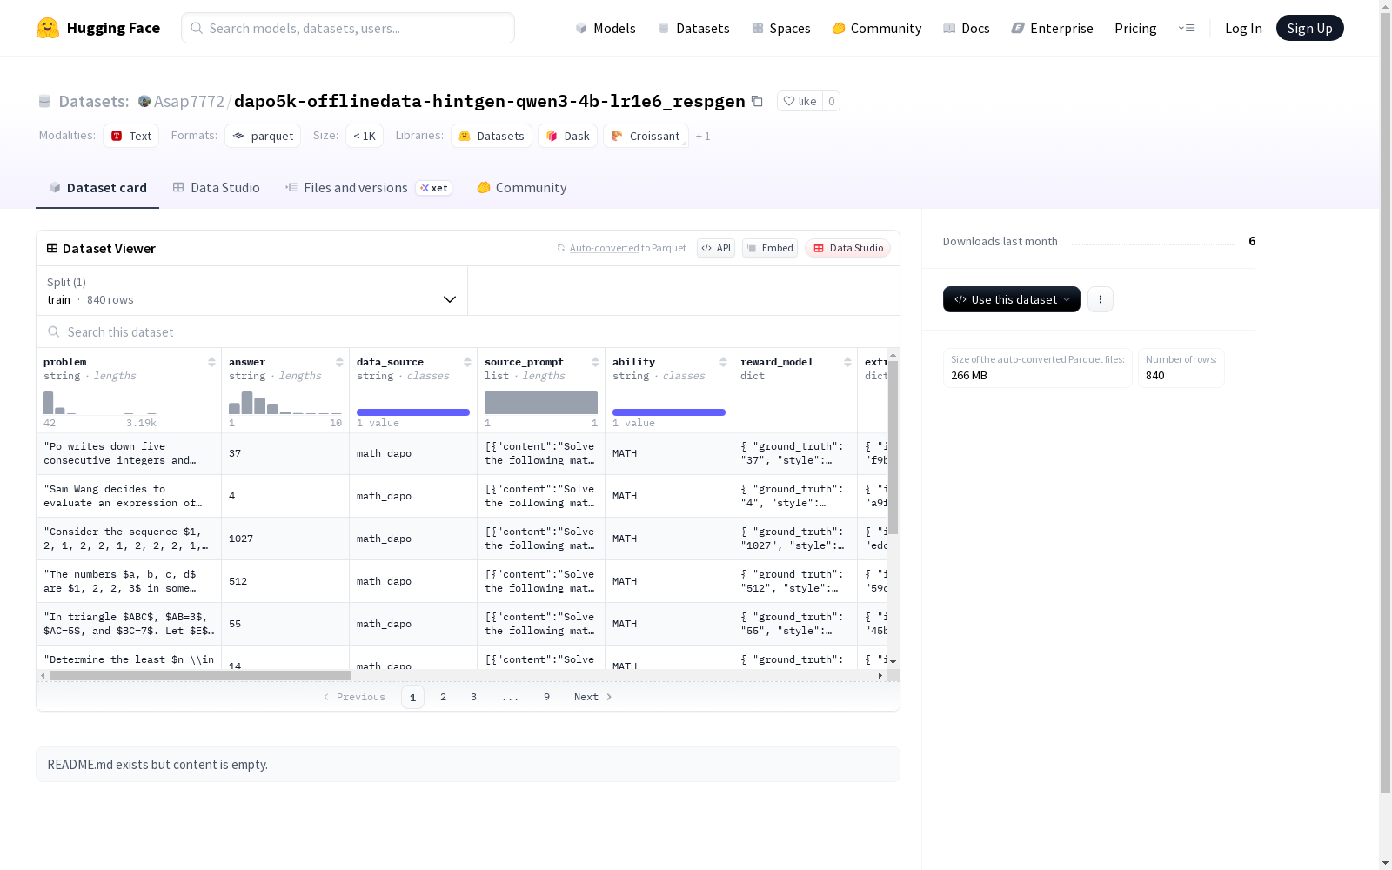Open Docs in the top navigation
The image size is (1392, 870).
click(967, 28)
